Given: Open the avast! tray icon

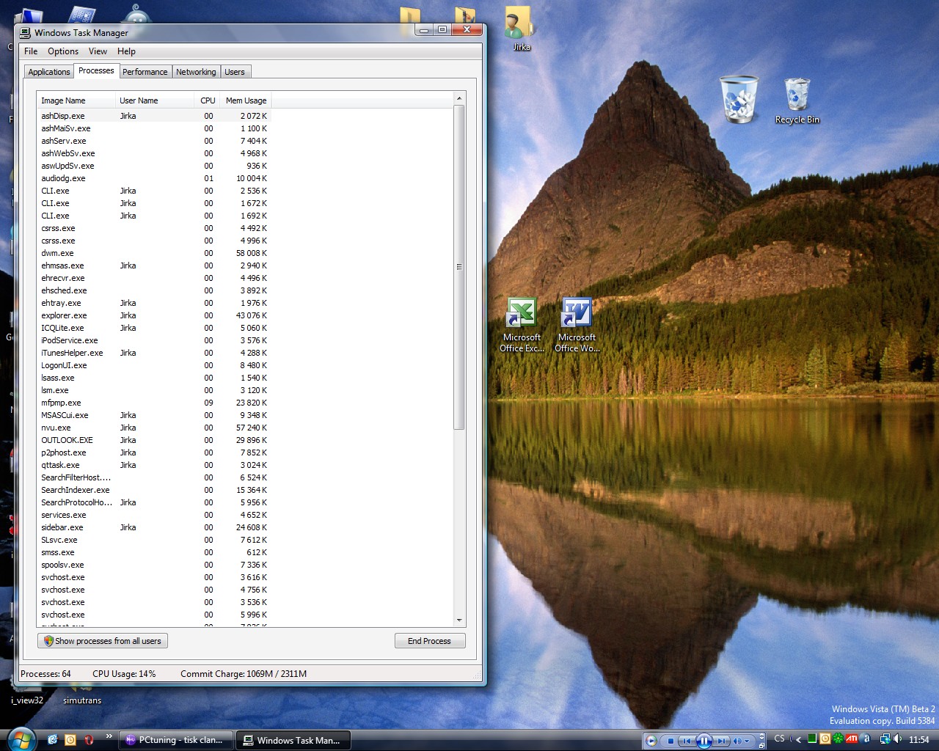Looking at the screenshot, I should point(866,739).
